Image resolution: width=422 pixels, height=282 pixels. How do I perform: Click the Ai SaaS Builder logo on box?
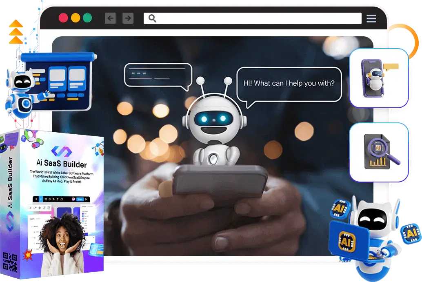pyautogui.click(x=62, y=151)
